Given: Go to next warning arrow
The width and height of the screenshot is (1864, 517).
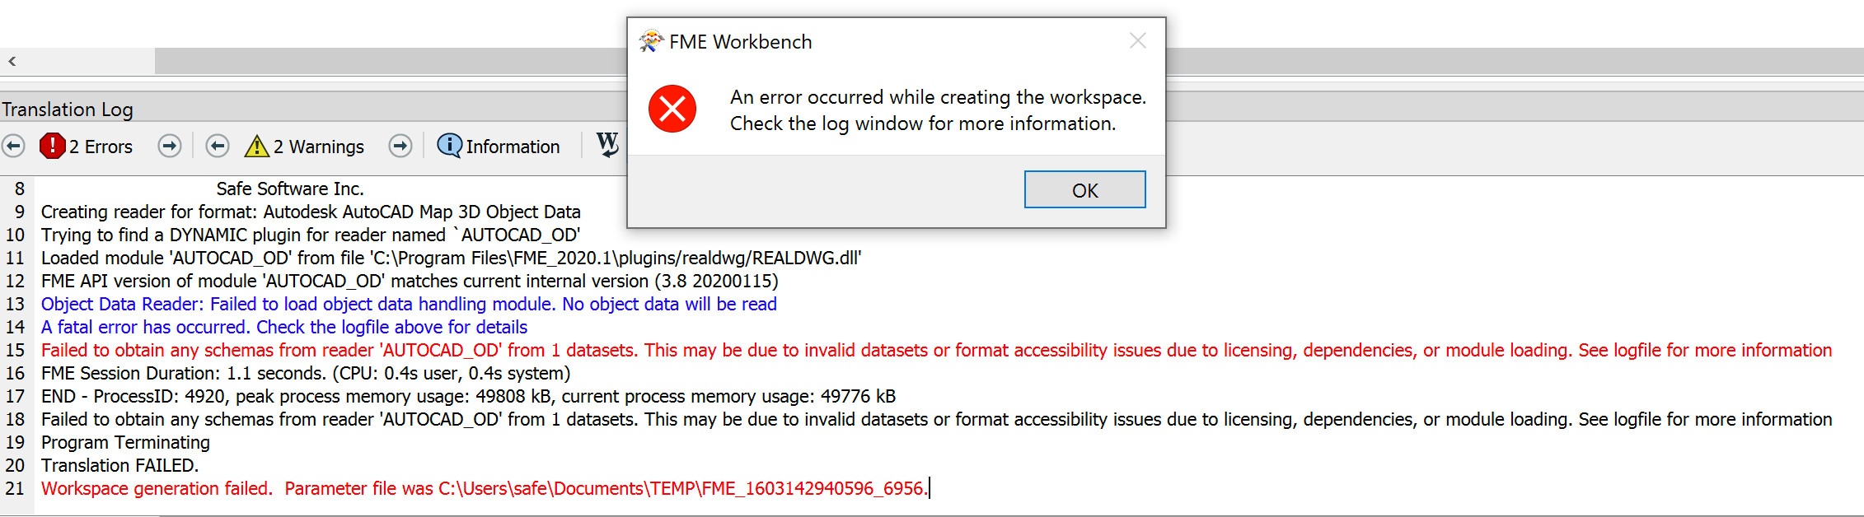Looking at the screenshot, I should [x=400, y=147].
